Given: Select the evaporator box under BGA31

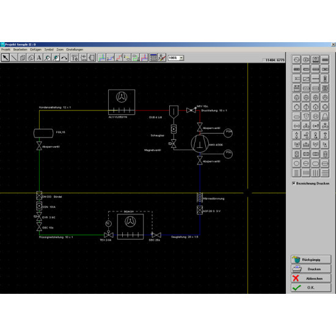Looking at the screenshot, I should 130,227.
